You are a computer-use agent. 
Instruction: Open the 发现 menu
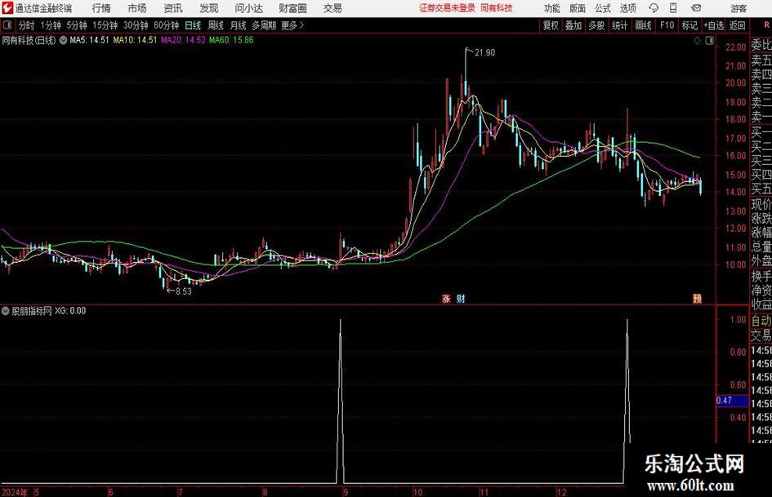(209, 8)
